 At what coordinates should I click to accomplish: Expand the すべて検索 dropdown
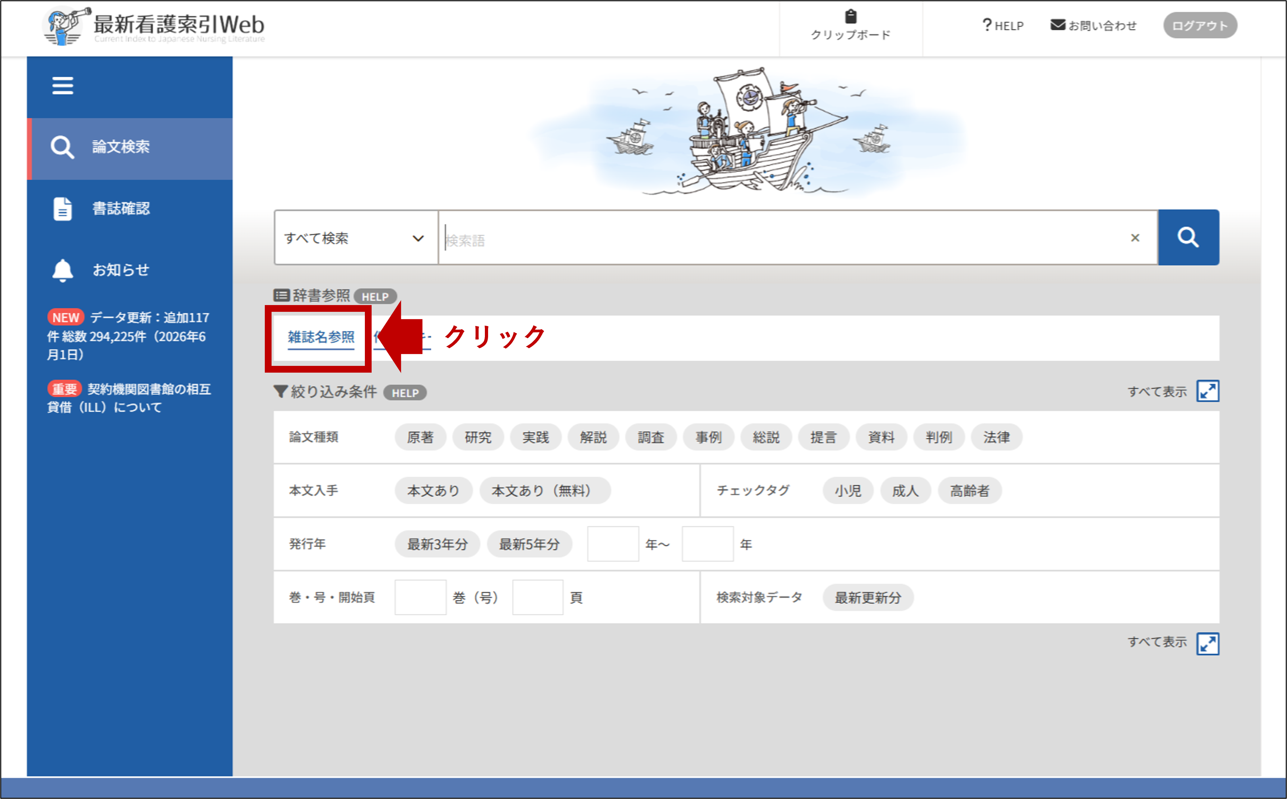tap(356, 238)
